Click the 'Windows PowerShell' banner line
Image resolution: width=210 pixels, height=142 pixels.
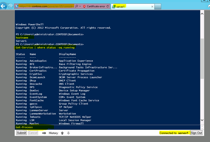click(30, 24)
